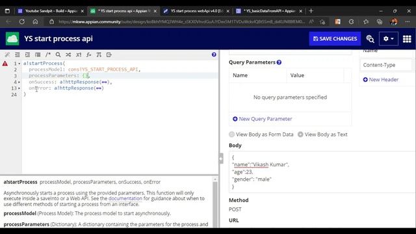Screen dimensions: 416x234
Task: Add a New Query Parameter
Action: point(262,119)
